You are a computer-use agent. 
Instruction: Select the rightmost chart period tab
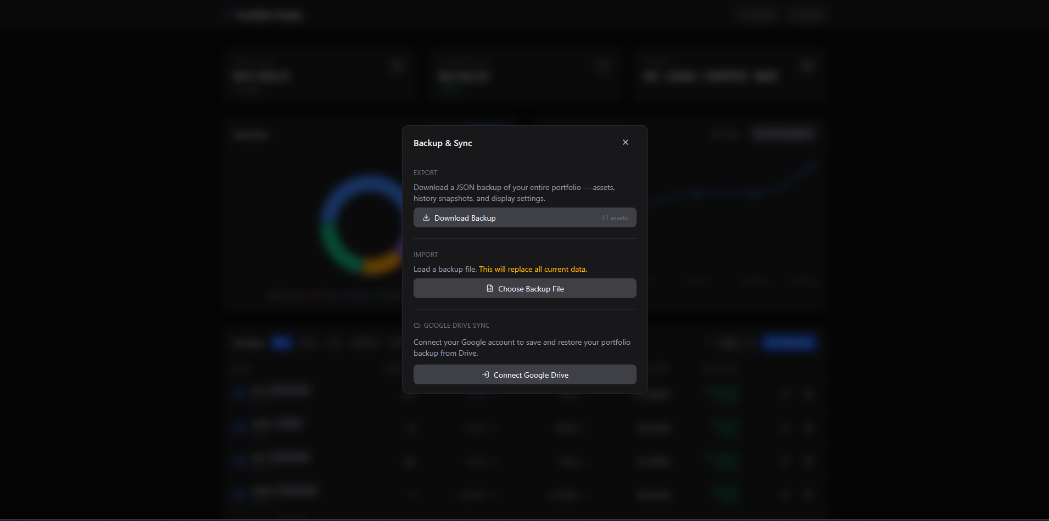[803, 281]
